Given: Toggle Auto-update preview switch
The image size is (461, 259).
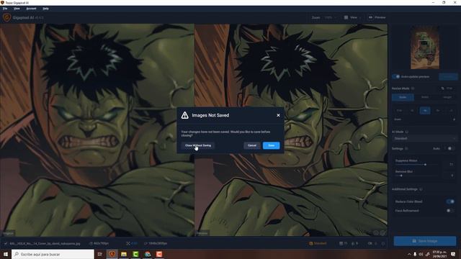Looking at the screenshot, I should pos(396,77).
